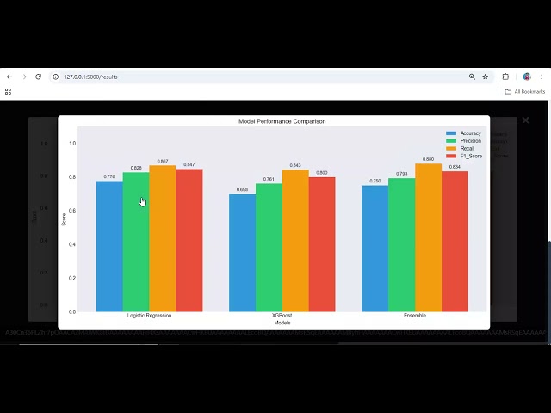The image size is (551, 413).
Task: Open the zoom magnifier icon in address bar
Action: (472, 77)
